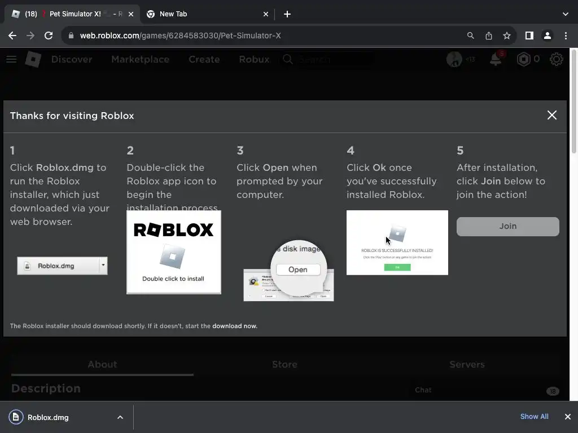The width and height of the screenshot is (578, 433).
Task: Open the Create menu item
Action: point(204,59)
